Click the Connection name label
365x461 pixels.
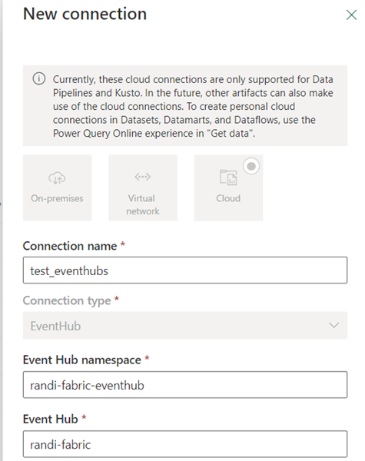[x=70, y=246]
